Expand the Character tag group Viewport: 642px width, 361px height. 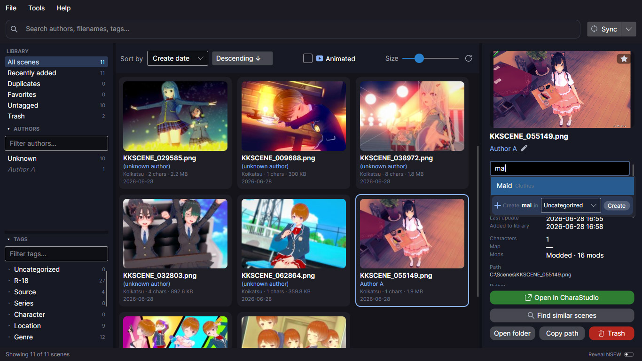(x=9, y=314)
